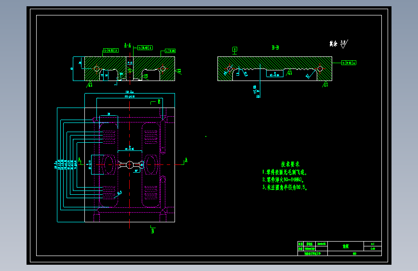
Task: Pick the right hole in B-B section
Action: point(320,69)
